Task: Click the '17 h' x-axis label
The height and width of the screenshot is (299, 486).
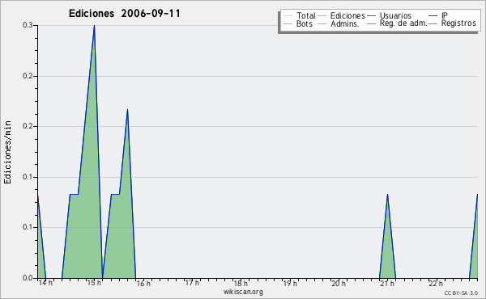Action: (192, 283)
